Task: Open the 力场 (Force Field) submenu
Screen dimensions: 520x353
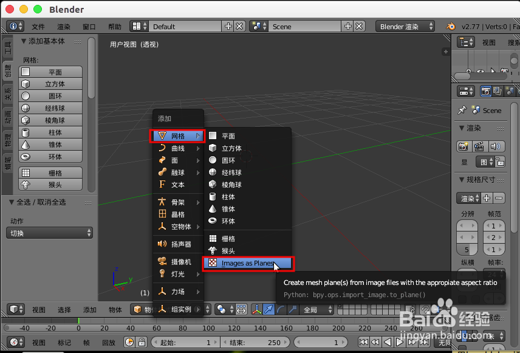Action: [x=179, y=292]
